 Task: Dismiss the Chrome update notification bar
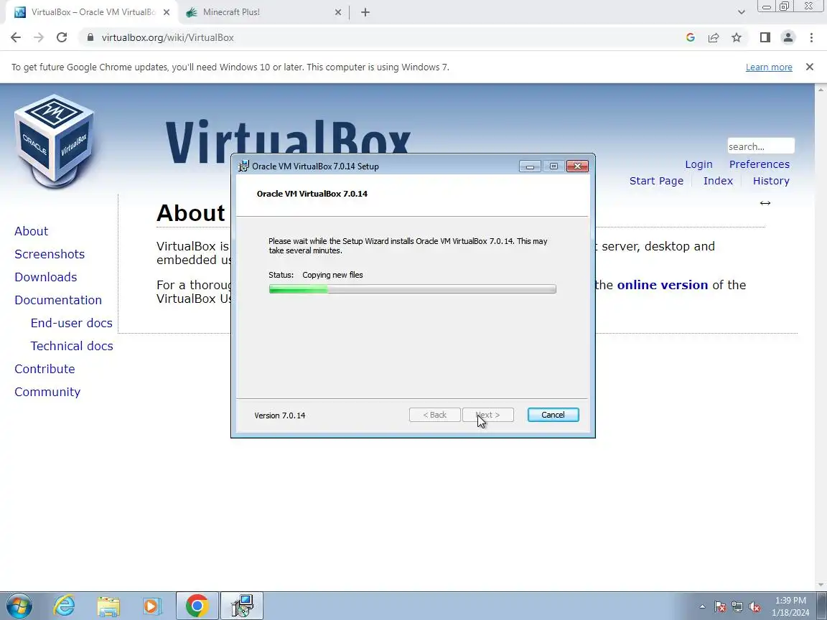point(810,67)
